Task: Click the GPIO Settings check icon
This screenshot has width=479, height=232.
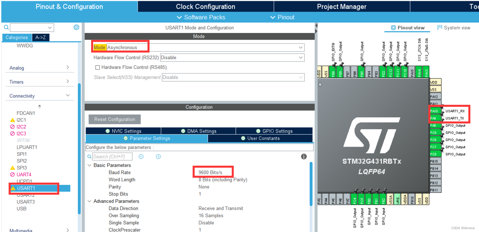Action: tap(258, 131)
